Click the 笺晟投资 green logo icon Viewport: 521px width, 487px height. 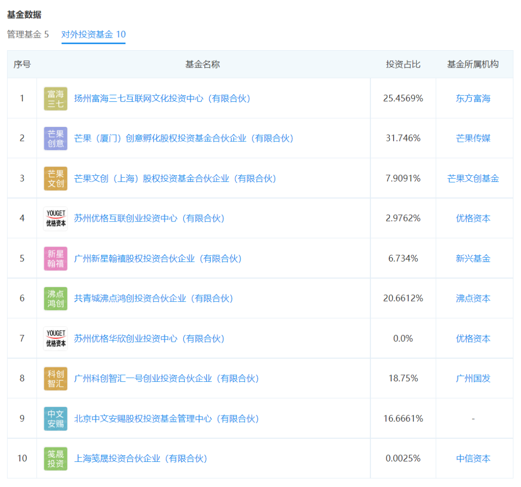click(55, 459)
